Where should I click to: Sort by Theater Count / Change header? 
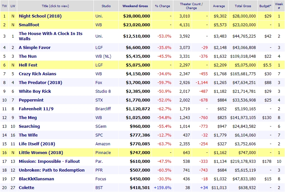[192, 6]
